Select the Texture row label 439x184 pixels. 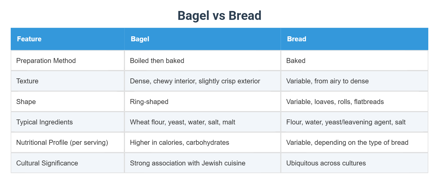[27, 81]
